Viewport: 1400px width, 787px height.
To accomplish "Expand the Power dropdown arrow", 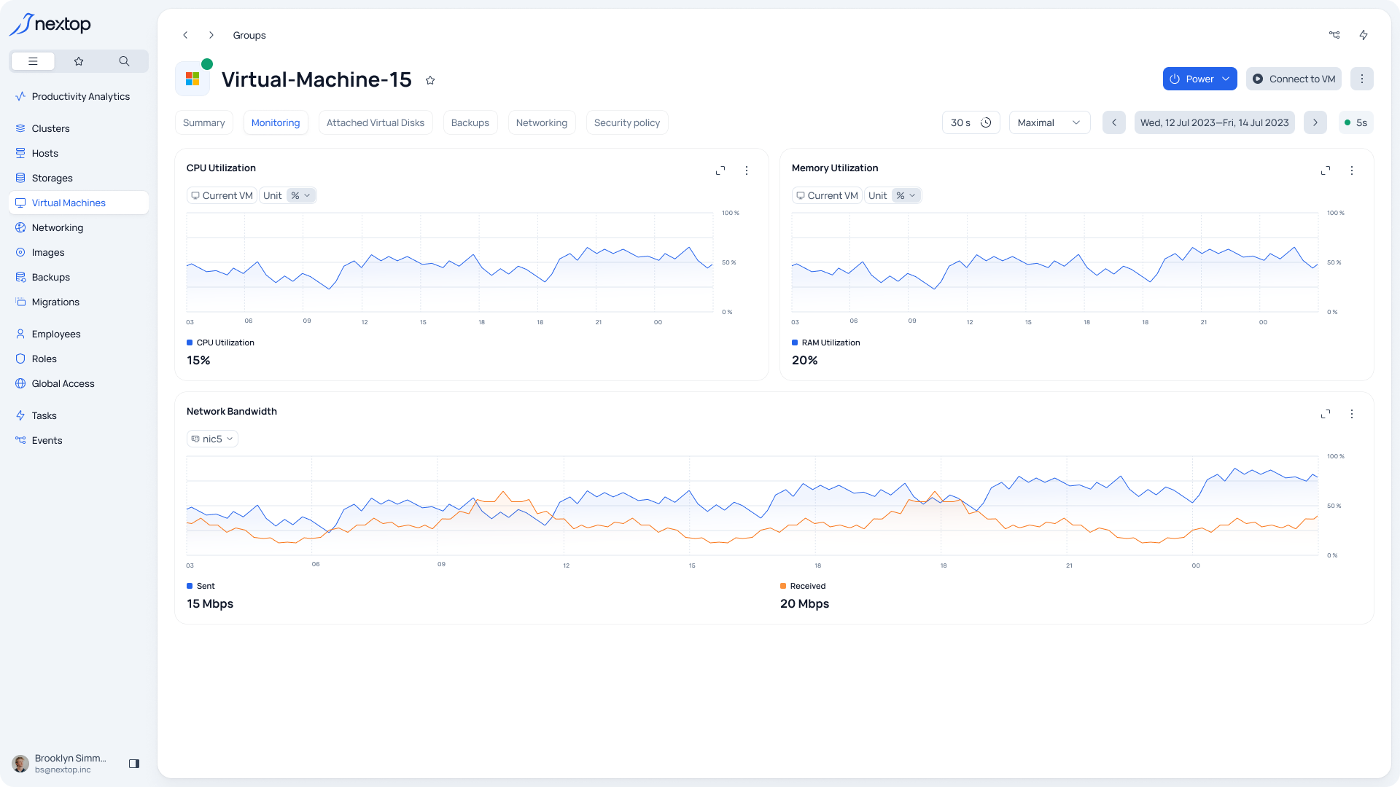I will tap(1226, 79).
